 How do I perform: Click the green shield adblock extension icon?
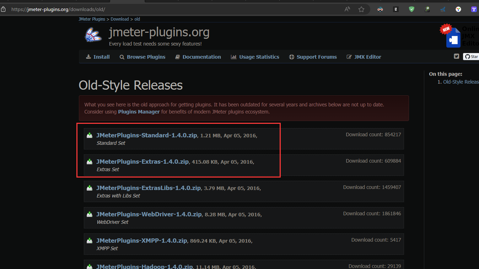(411, 9)
